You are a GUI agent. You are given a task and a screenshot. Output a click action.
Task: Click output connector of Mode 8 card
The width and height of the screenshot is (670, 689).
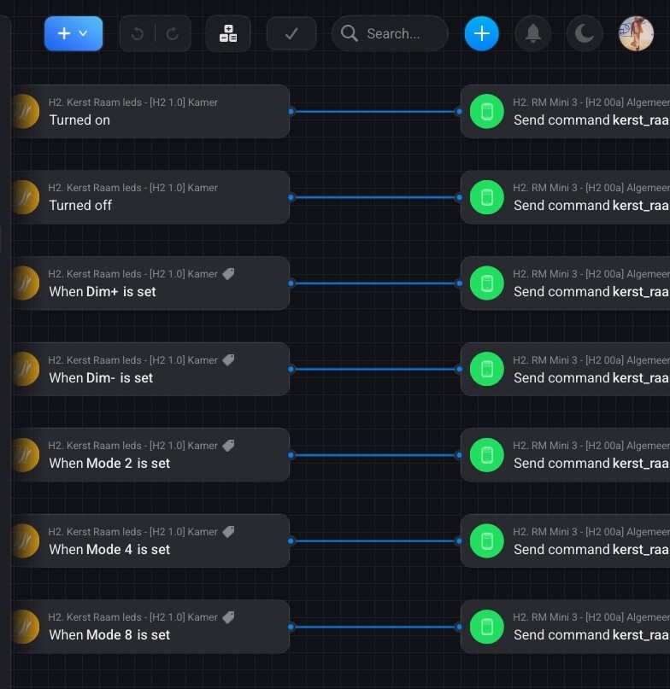tap(291, 627)
